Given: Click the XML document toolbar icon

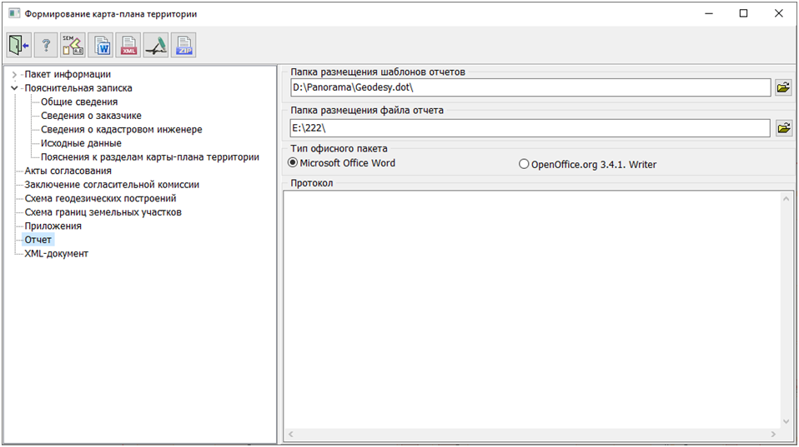Looking at the screenshot, I should click(128, 46).
